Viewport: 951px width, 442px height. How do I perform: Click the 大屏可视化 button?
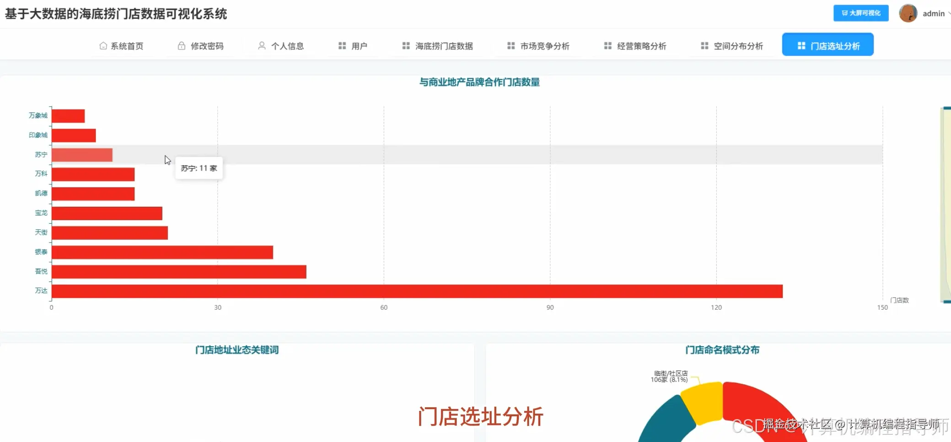(x=861, y=13)
